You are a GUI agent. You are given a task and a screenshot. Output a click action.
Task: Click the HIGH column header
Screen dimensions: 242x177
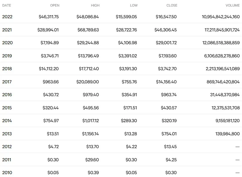95,5
